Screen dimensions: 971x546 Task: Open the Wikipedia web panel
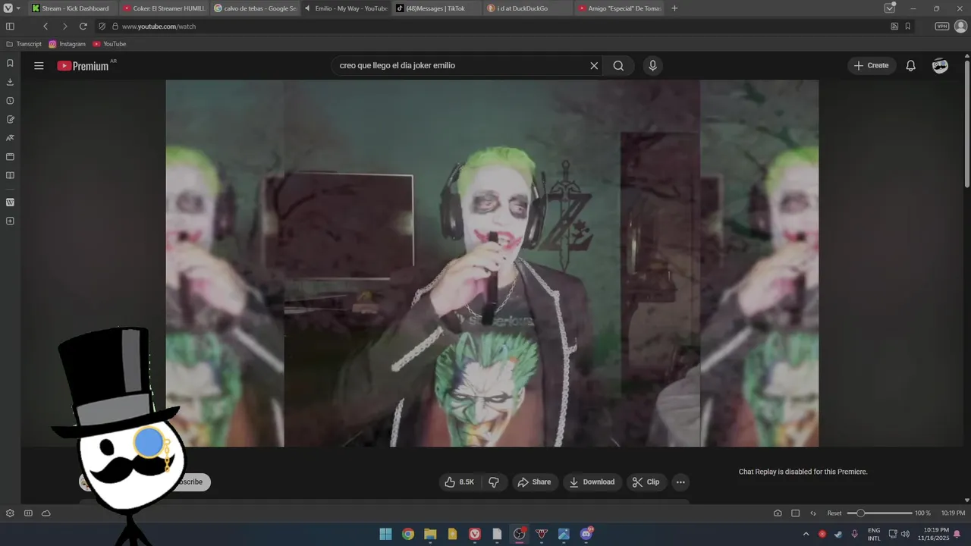tap(10, 202)
